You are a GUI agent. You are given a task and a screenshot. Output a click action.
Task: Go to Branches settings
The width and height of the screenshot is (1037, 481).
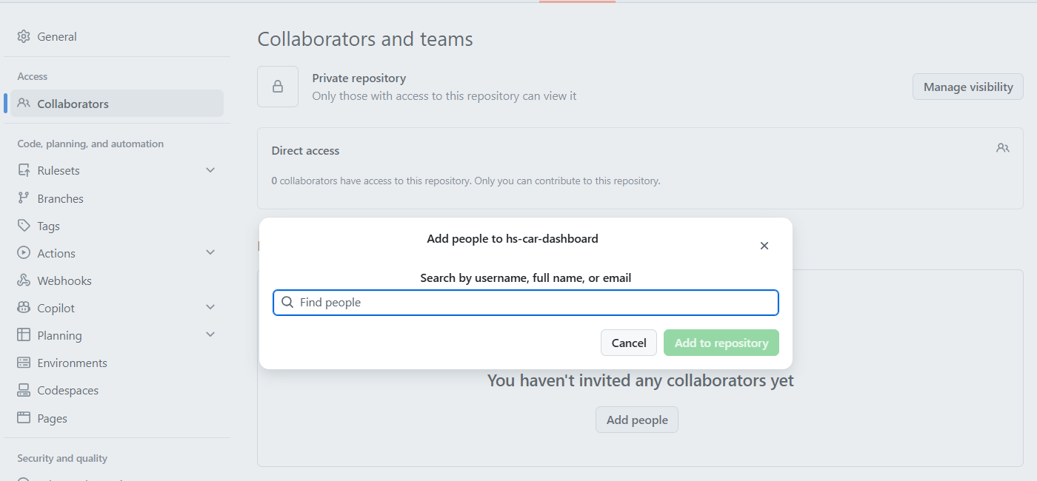[117, 198]
